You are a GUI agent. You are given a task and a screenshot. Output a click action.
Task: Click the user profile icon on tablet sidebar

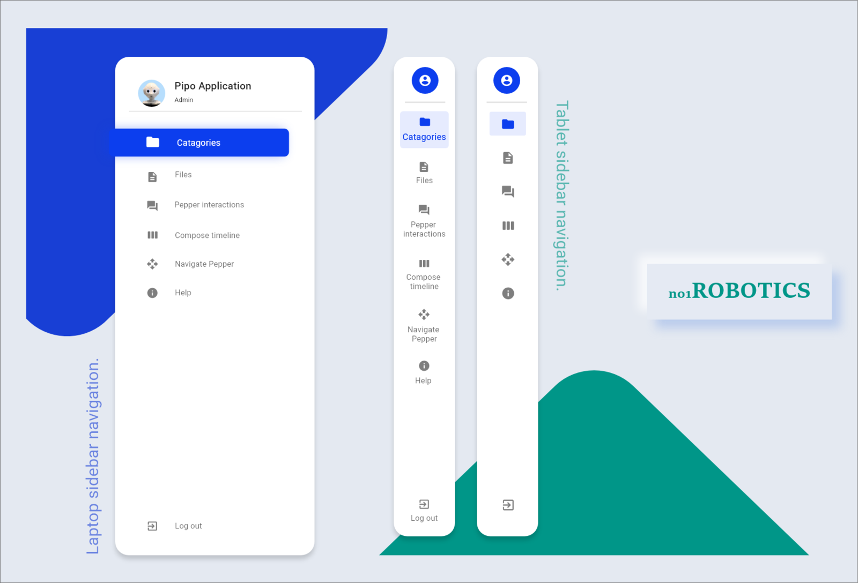click(424, 80)
